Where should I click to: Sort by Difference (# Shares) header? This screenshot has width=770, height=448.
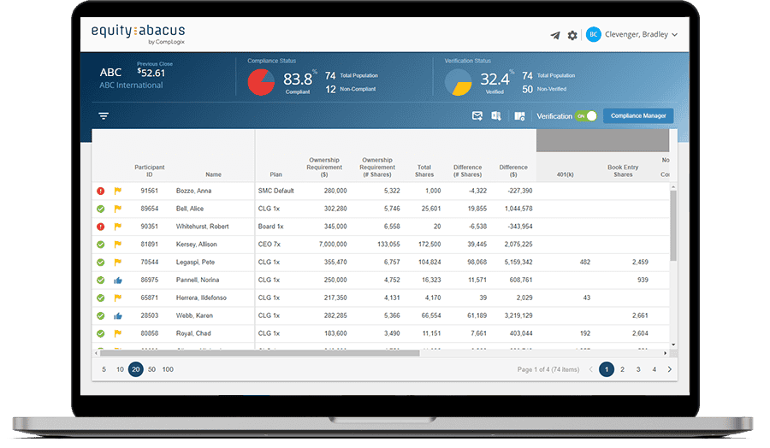coord(467,171)
